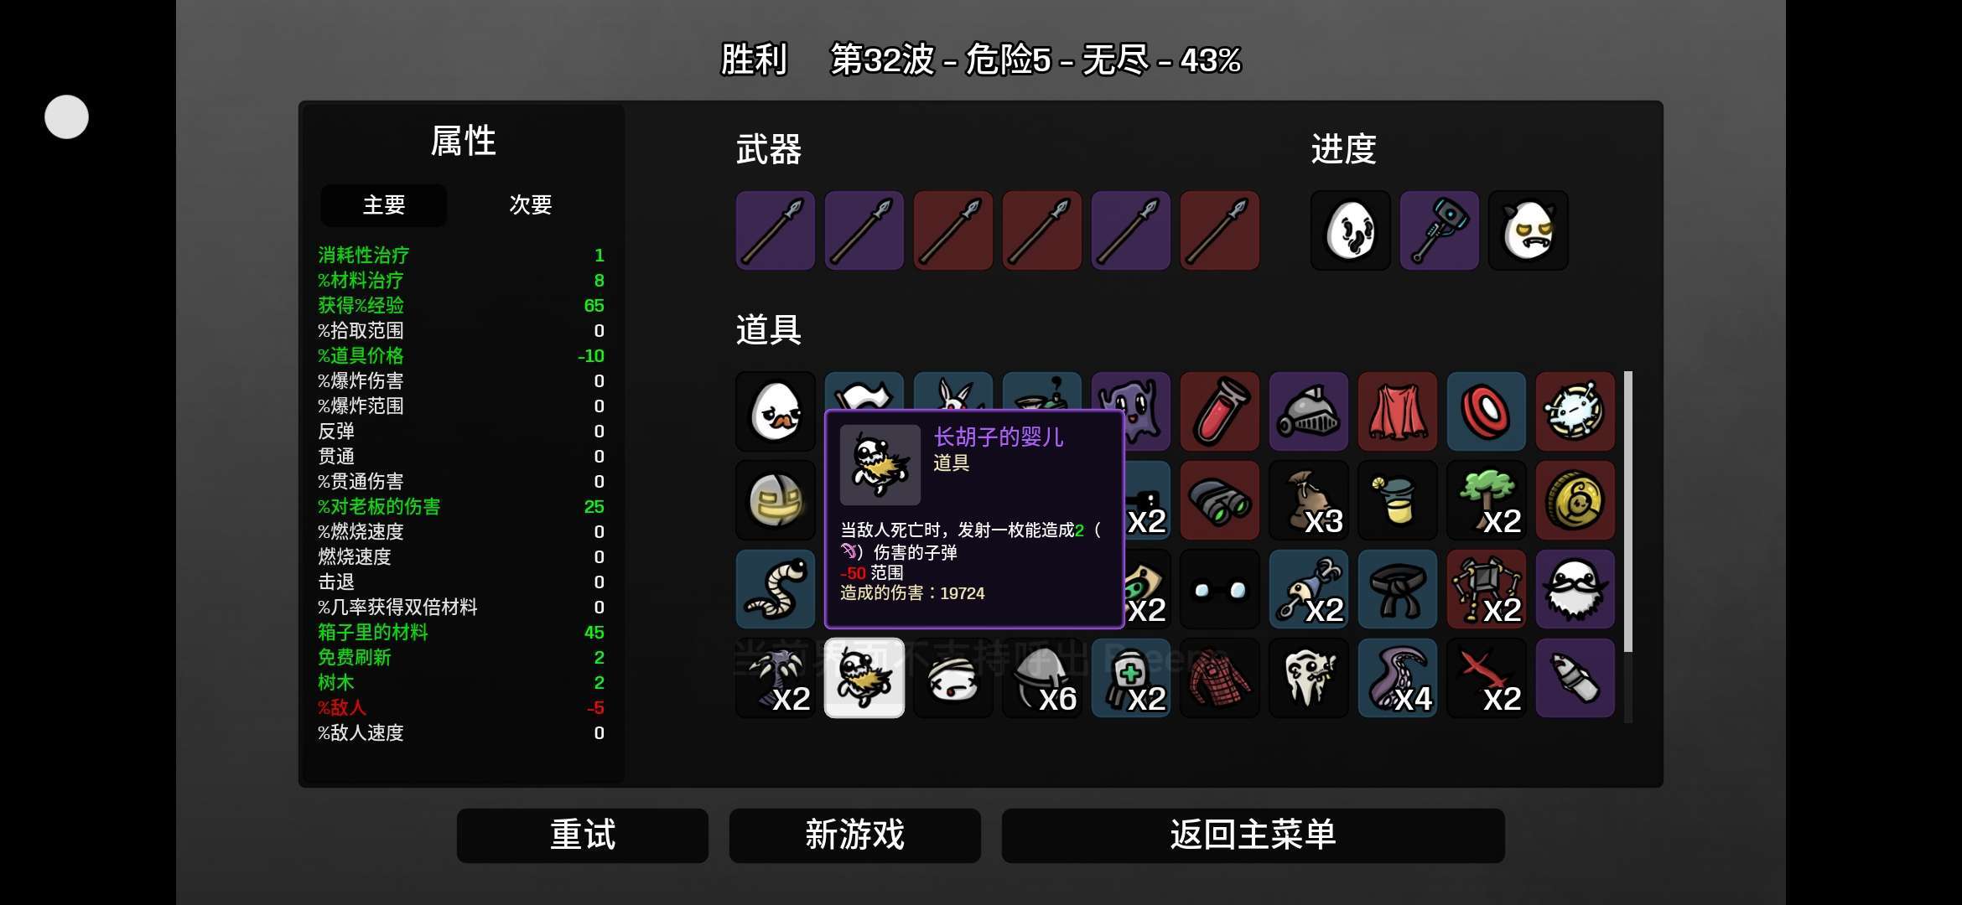
Task: Select the knight helmet item
Action: (x=1309, y=411)
